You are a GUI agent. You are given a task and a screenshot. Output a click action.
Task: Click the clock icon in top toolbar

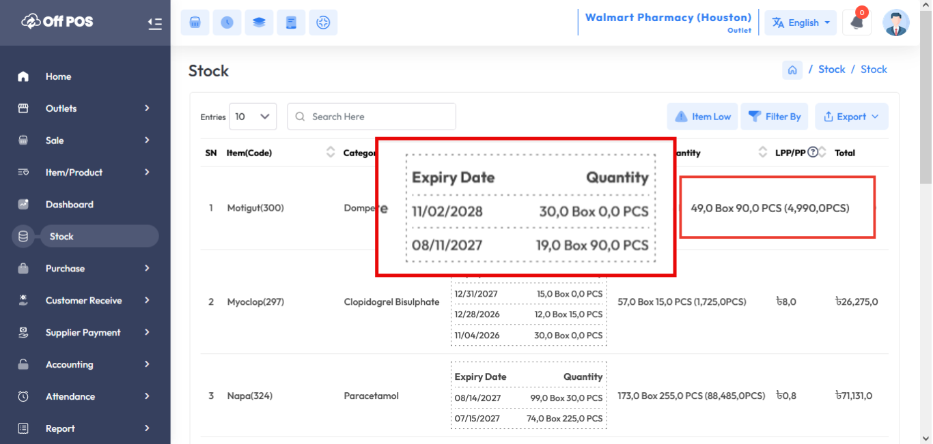click(x=227, y=23)
